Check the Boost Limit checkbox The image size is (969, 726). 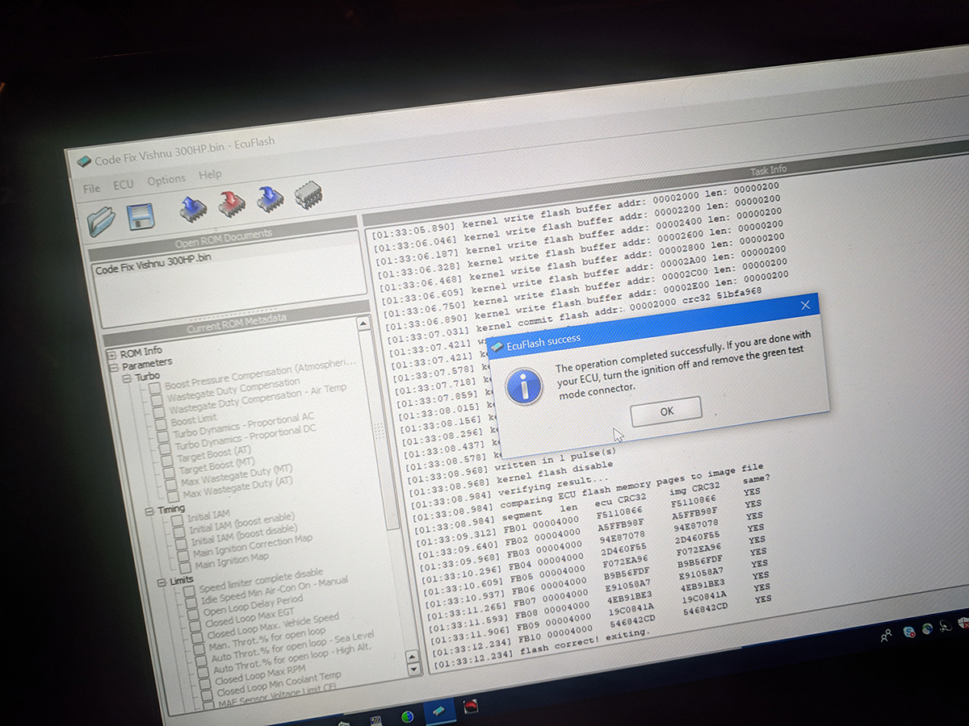pyautogui.click(x=161, y=424)
